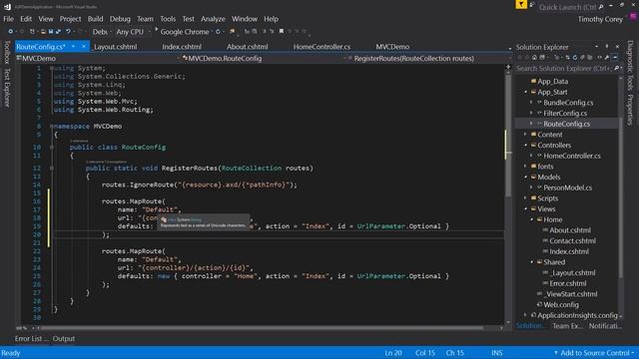Toggle pin on RouteConfig.cs tab
The width and height of the screenshot is (639, 359).
pos(73,47)
